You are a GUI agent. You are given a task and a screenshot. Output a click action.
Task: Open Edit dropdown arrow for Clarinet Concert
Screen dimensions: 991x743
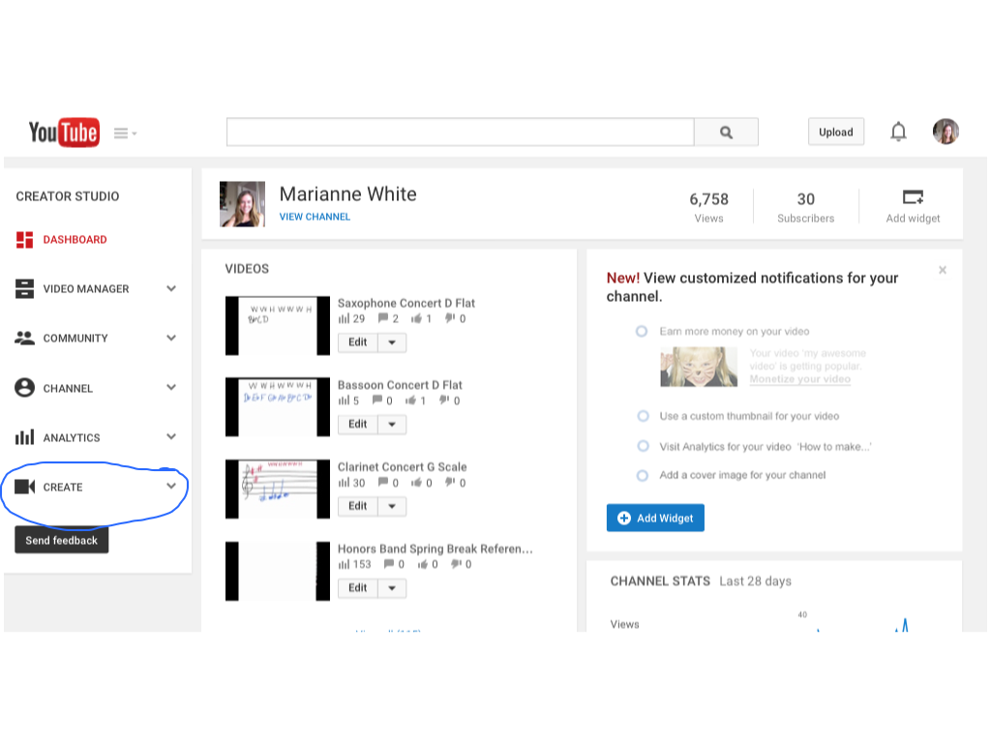click(392, 506)
